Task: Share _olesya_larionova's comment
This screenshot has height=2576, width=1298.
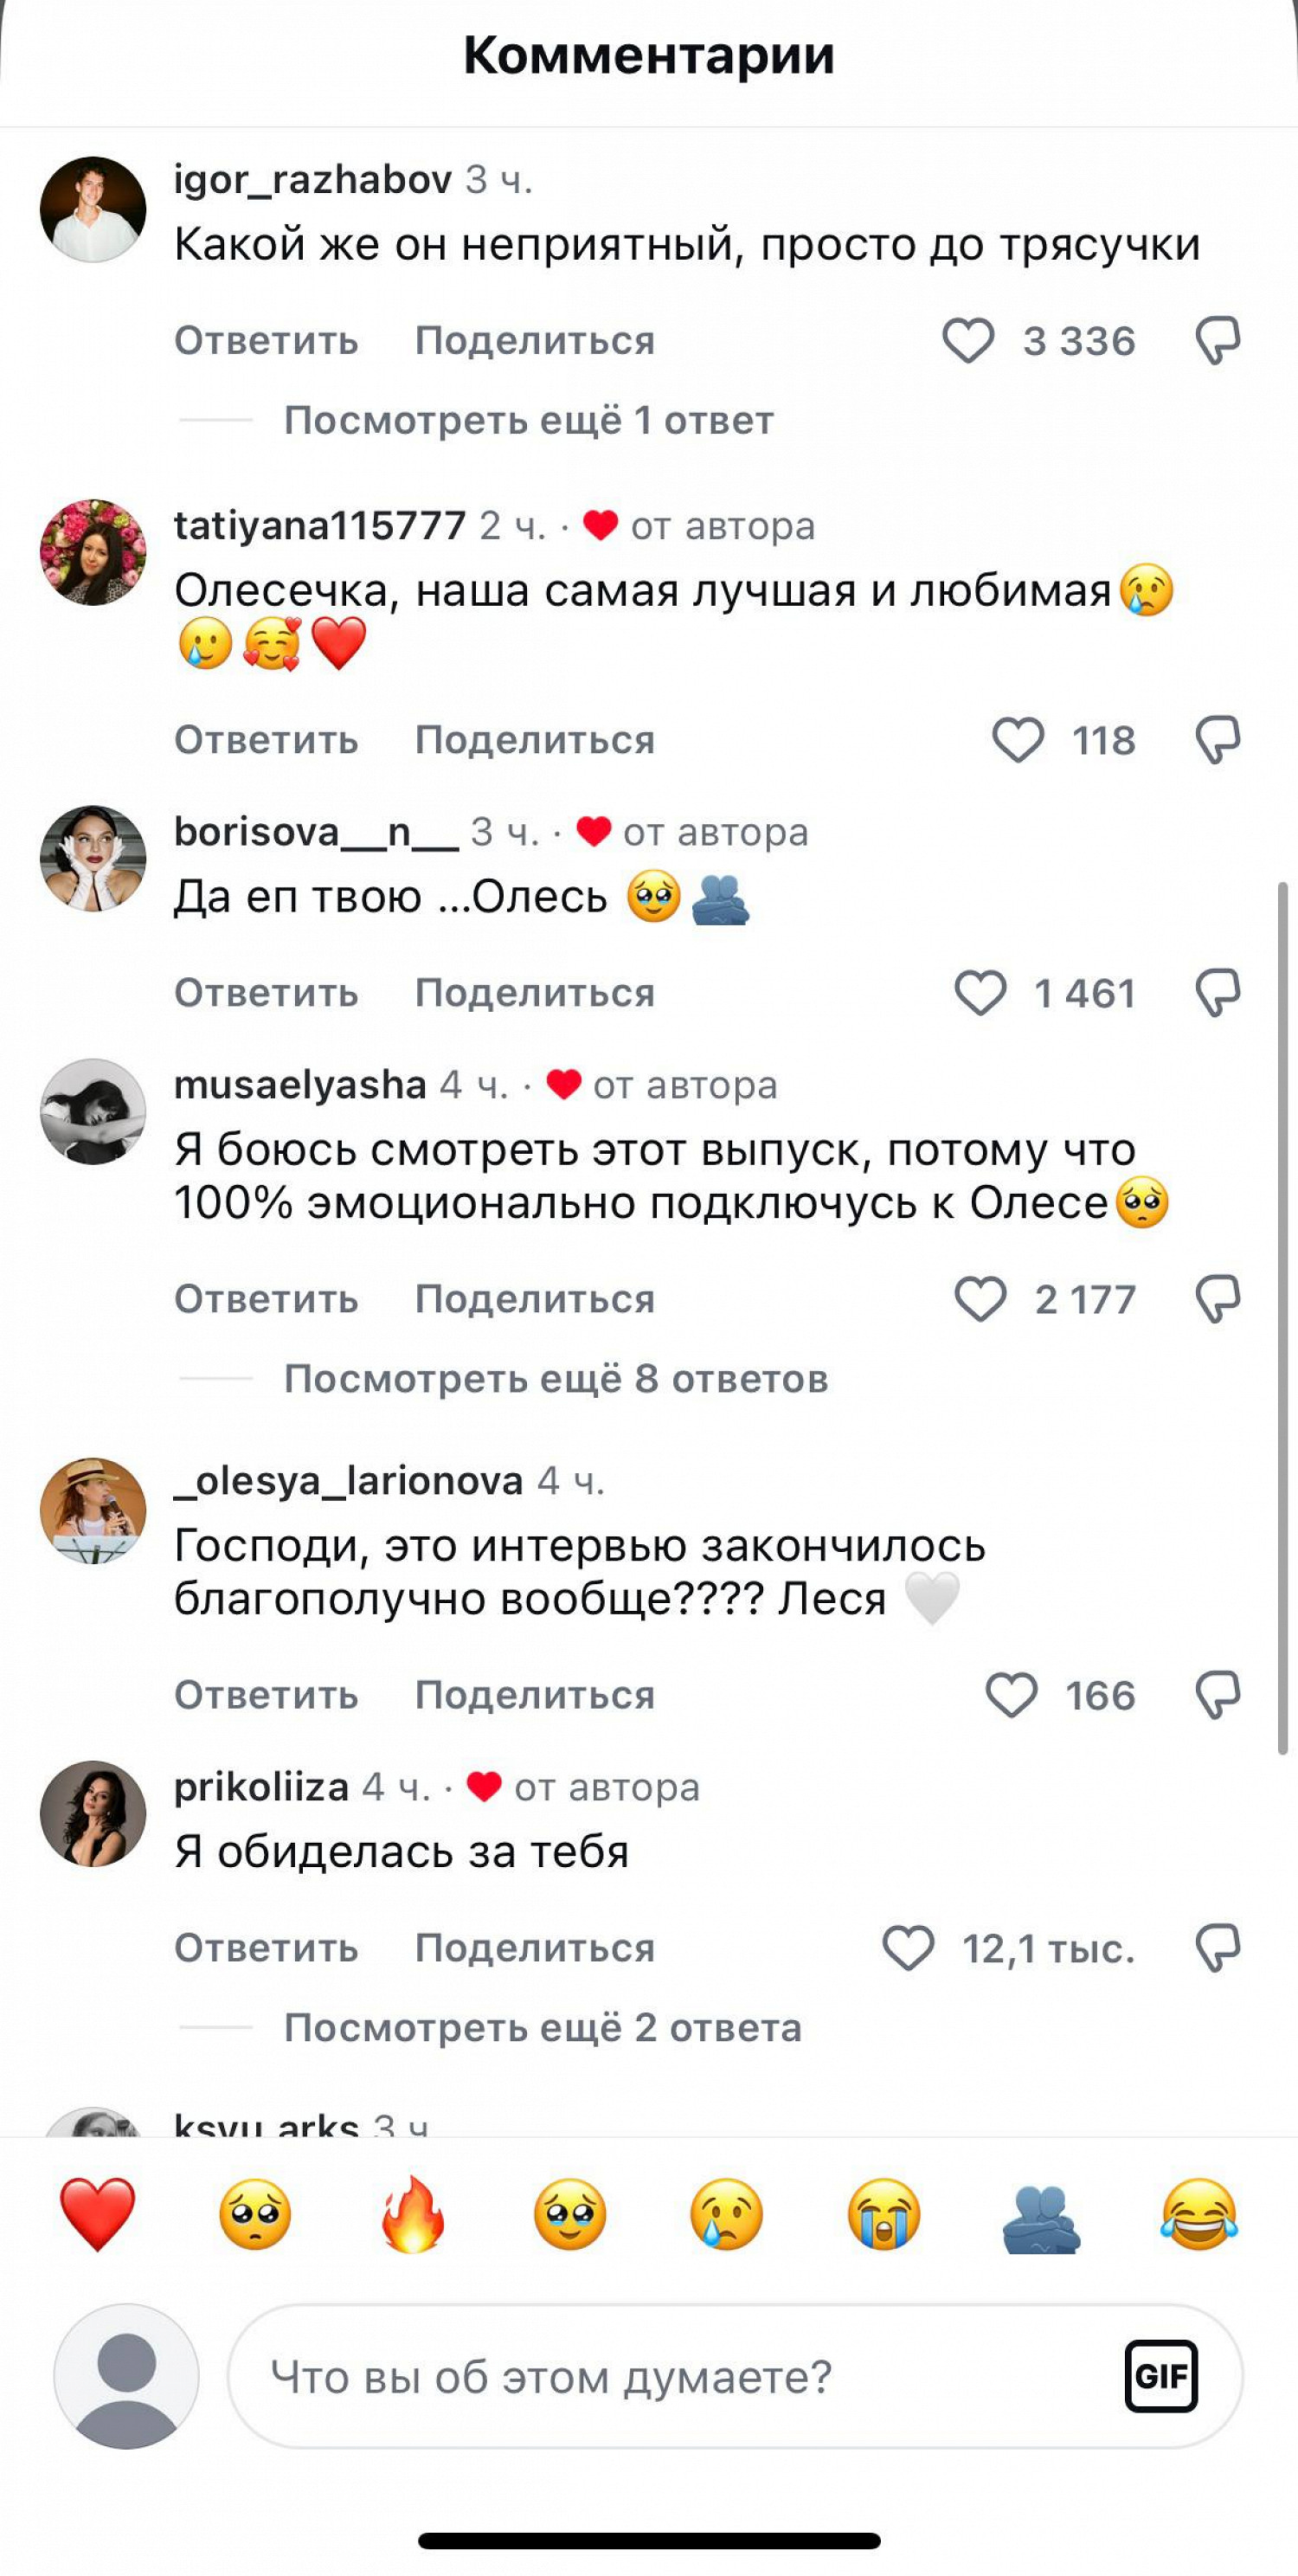Action: (x=535, y=1695)
